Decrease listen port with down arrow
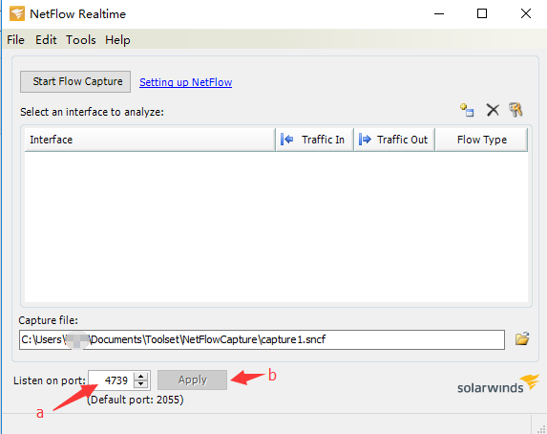 (x=141, y=383)
